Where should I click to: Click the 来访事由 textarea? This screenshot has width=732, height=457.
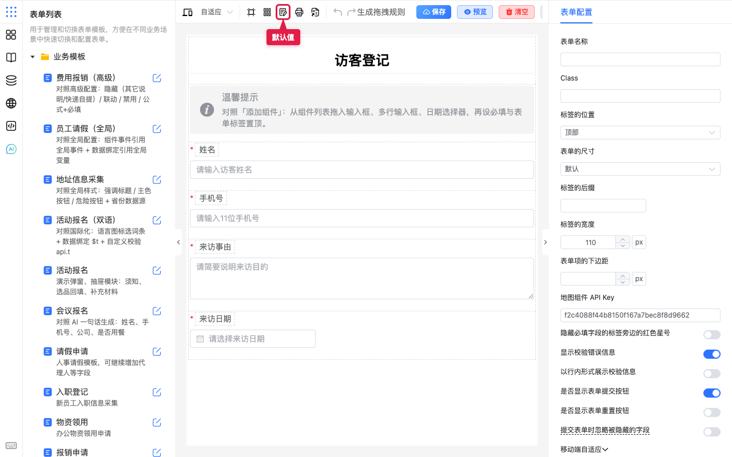tap(362, 278)
